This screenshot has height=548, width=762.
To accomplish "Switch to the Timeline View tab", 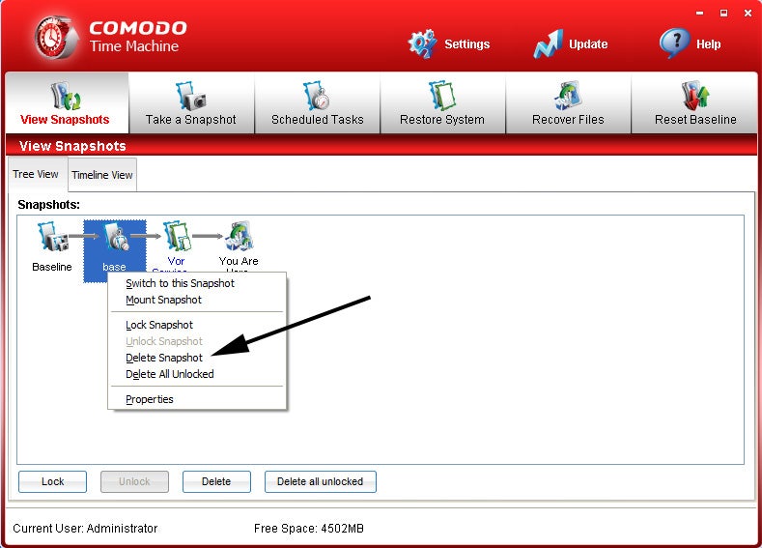I will point(102,175).
